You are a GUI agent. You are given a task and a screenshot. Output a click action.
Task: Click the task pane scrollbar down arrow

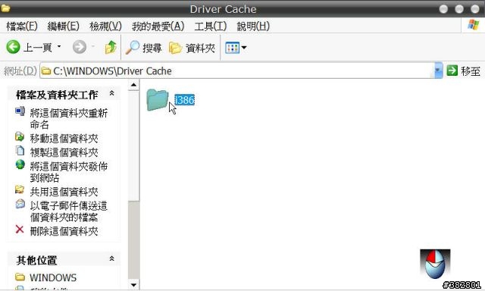pos(133,284)
